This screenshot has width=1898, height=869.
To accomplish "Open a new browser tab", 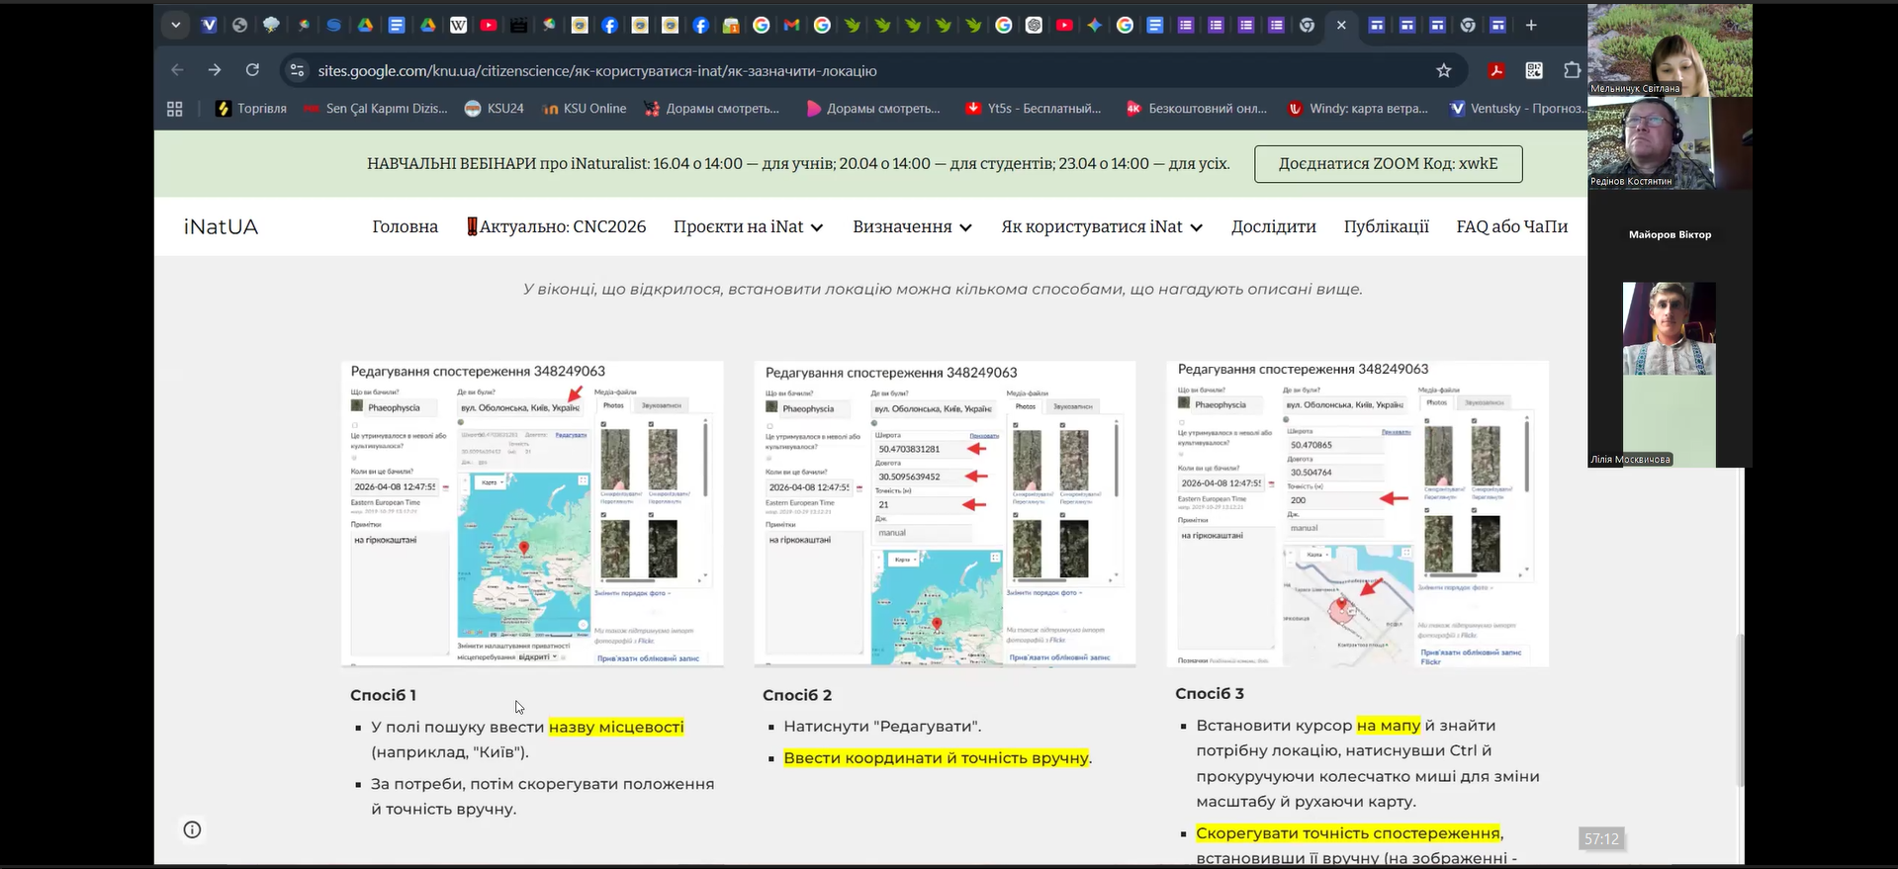I will [x=1531, y=26].
